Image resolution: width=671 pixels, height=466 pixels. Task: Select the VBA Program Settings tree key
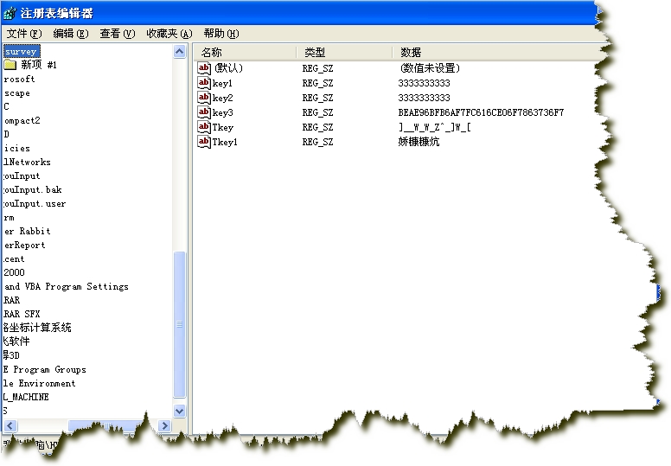tap(67, 287)
